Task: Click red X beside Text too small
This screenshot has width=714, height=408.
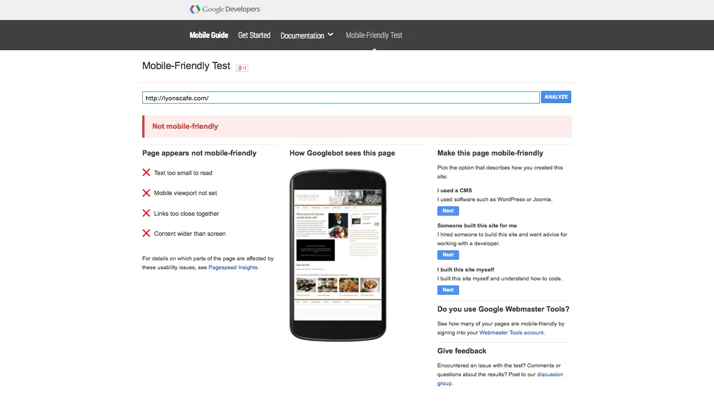Action: 146,173
